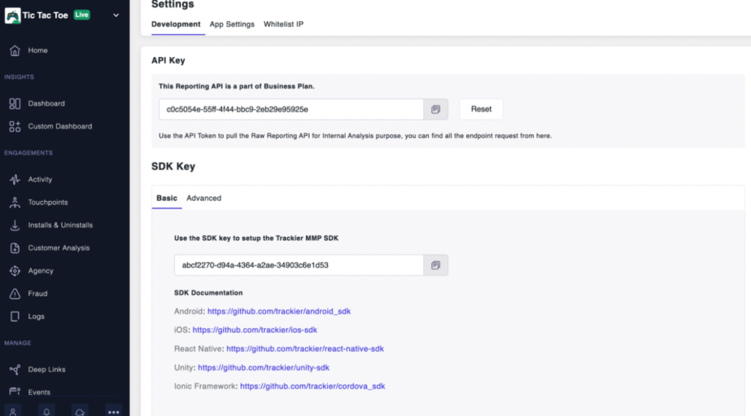Image resolution: width=751 pixels, height=416 pixels.
Task: Click the cloud icon in the bottom bar
Action: point(80,410)
